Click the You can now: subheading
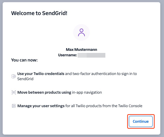Viewport: 164px width, 137px height. (24, 60)
